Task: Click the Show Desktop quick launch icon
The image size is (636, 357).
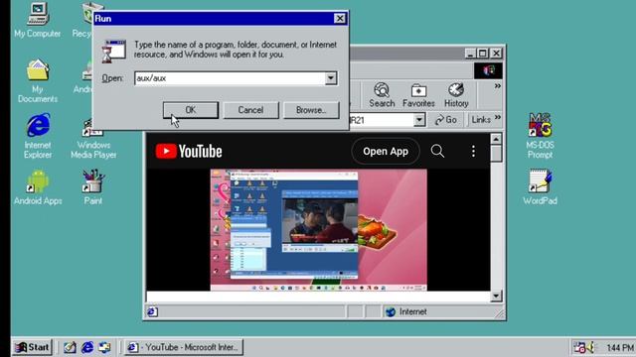Action: pos(70,347)
